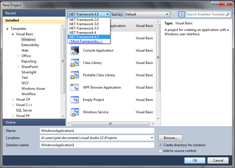Click the project Name input field
Screen dimensions: 235x168
(x=97, y=131)
